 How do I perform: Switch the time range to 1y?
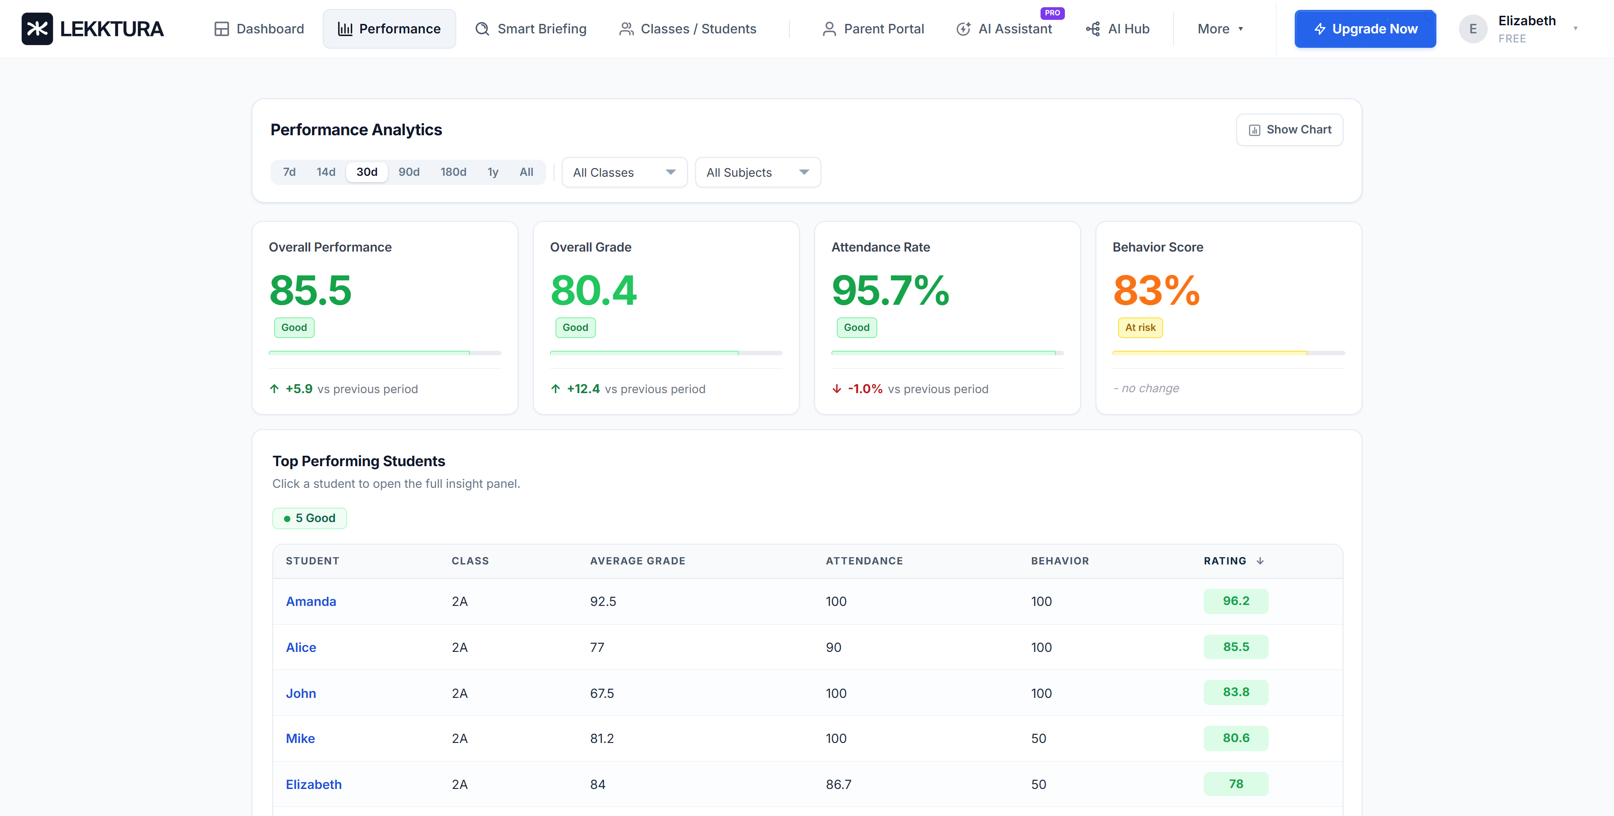click(492, 172)
